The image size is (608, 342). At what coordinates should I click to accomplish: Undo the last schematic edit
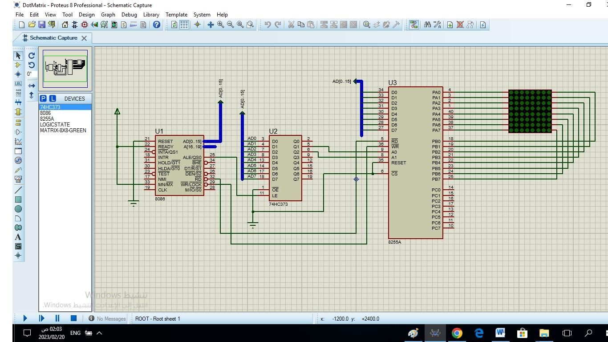(268, 24)
